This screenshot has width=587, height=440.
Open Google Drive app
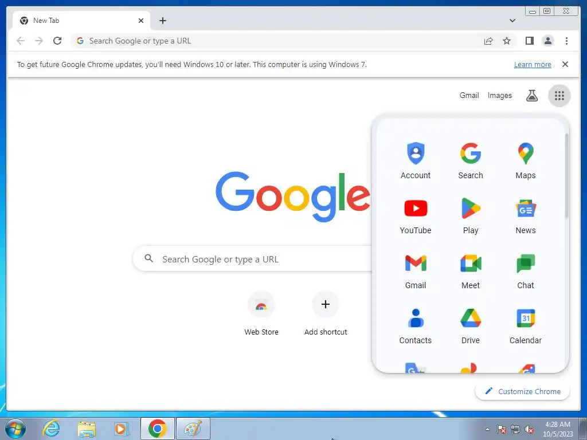(x=471, y=325)
